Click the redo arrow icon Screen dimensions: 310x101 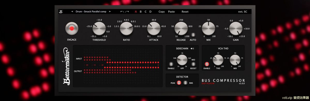coord(127,12)
